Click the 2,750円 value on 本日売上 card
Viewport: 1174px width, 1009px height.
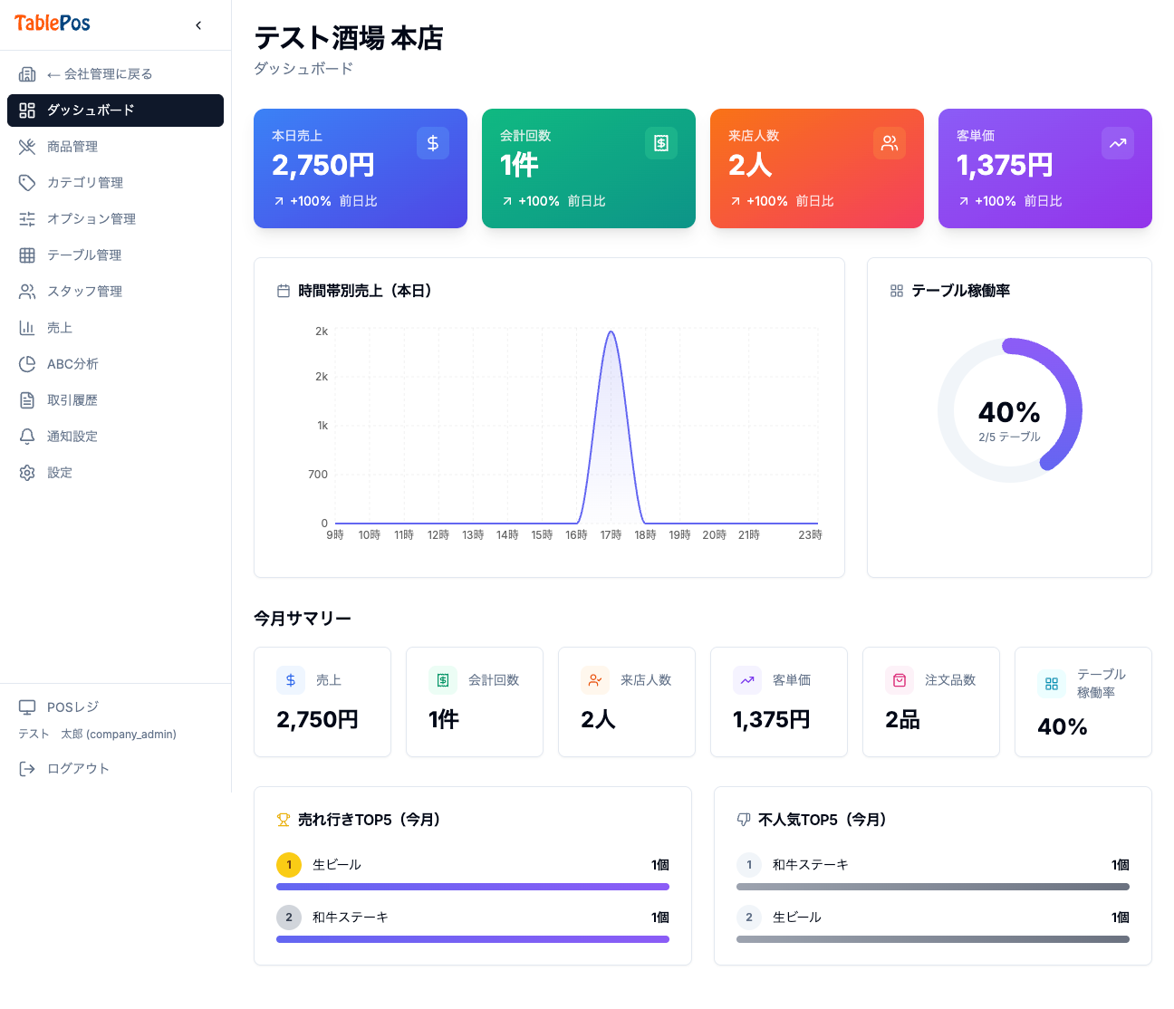323,165
